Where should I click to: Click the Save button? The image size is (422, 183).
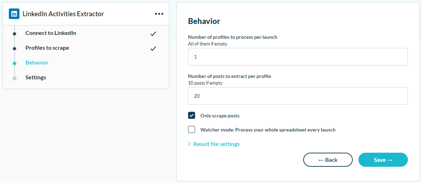pos(383,160)
